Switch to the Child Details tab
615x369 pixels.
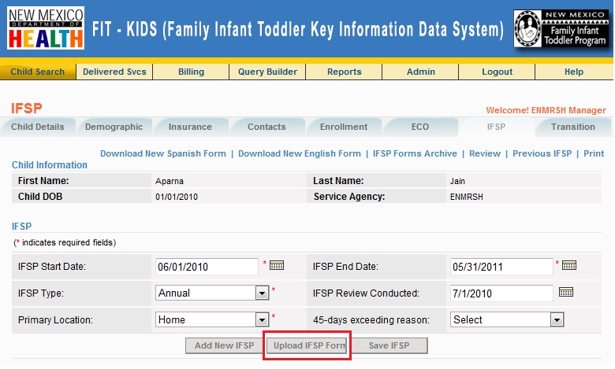coord(38,127)
